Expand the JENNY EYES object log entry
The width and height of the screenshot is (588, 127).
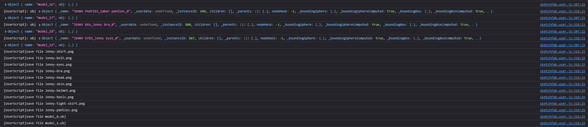(x=40, y=38)
